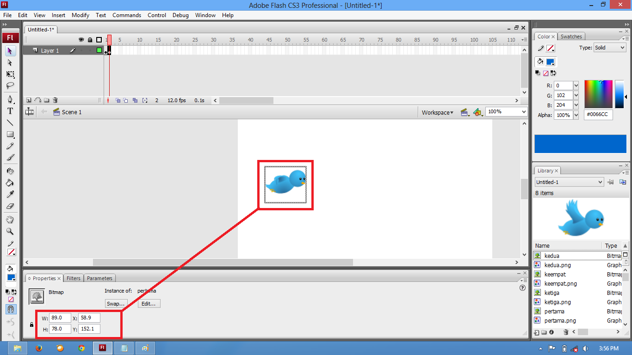Screen dimensions: 632x355
Task: Click the Insert Layer icon in timeline
Action: pyautogui.click(x=29, y=100)
